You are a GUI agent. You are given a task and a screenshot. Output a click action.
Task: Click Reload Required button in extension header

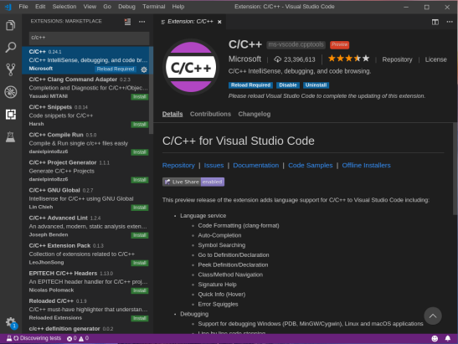click(x=250, y=85)
